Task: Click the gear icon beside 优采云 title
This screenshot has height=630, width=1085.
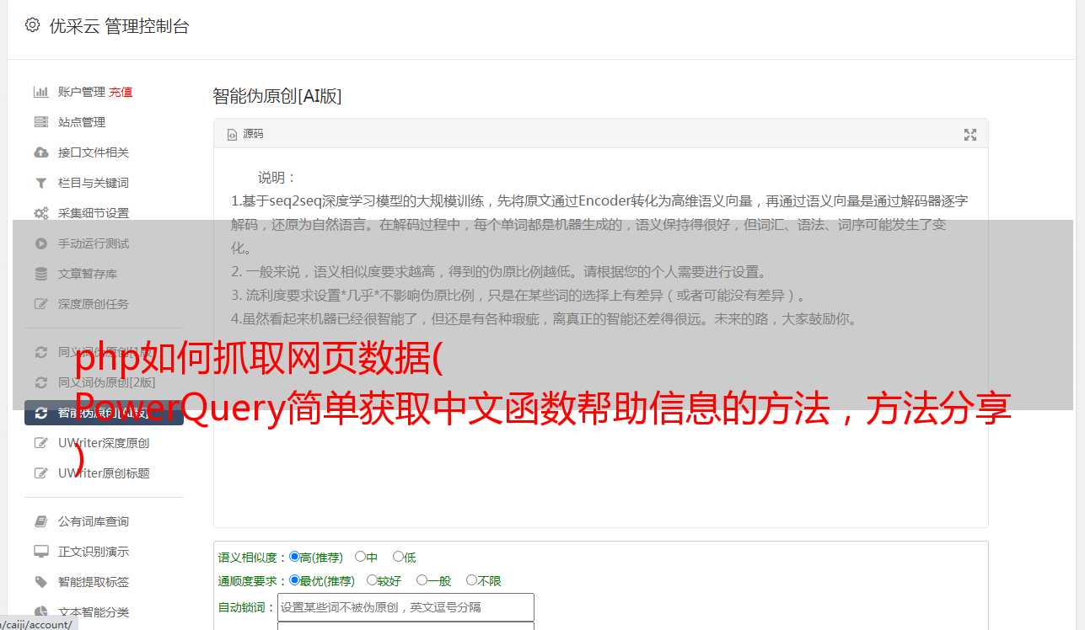Action: click(x=32, y=25)
